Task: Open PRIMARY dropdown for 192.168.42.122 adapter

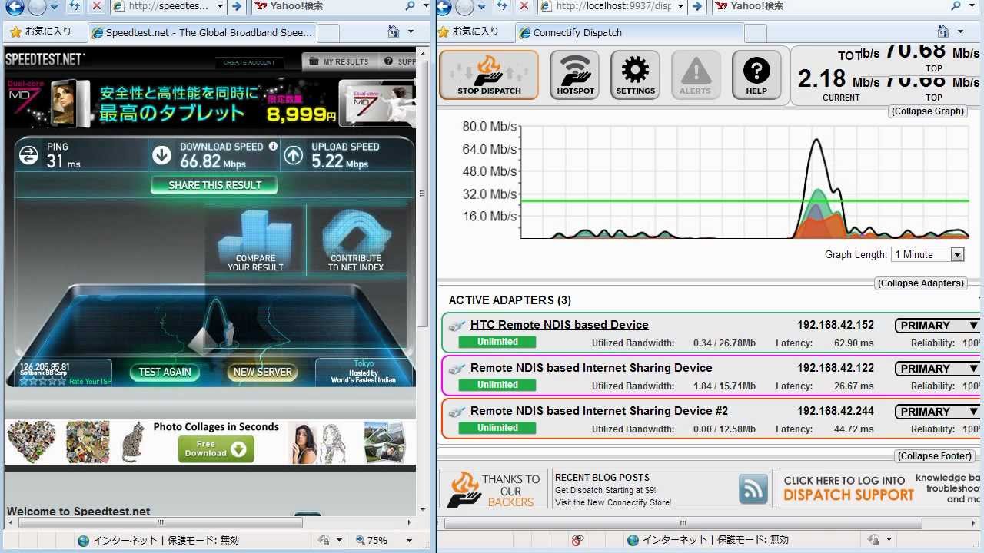Action: tap(939, 369)
